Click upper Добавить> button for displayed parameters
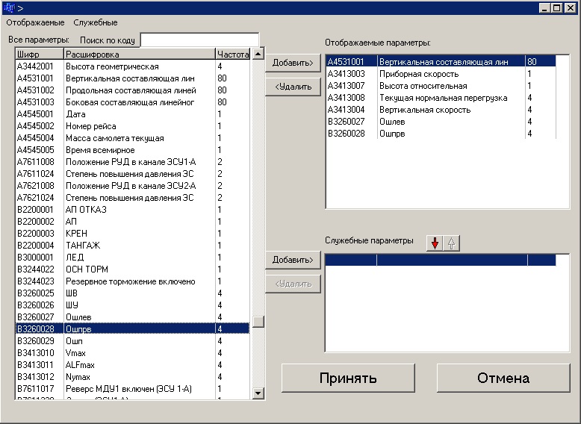 click(293, 63)
